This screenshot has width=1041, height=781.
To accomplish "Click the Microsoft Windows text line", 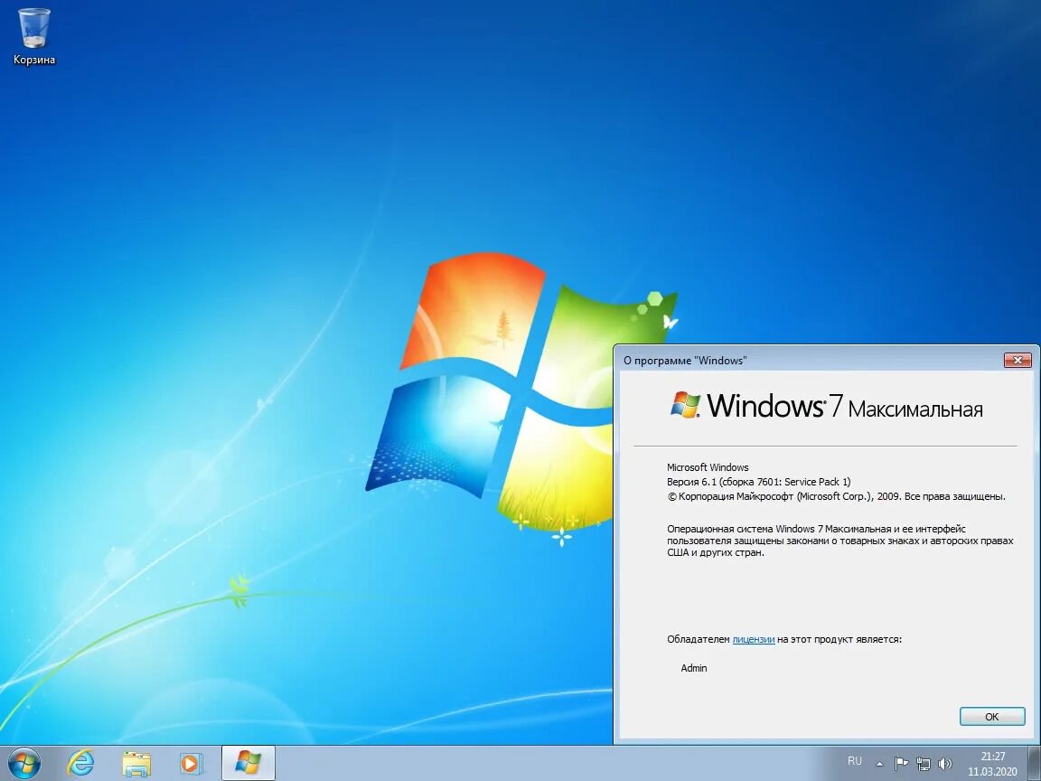I will point(708,466).
